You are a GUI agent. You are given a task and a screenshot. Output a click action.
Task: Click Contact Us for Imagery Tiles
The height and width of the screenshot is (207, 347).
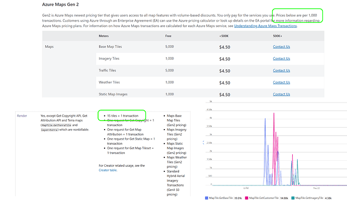click(x=281, y=59)
